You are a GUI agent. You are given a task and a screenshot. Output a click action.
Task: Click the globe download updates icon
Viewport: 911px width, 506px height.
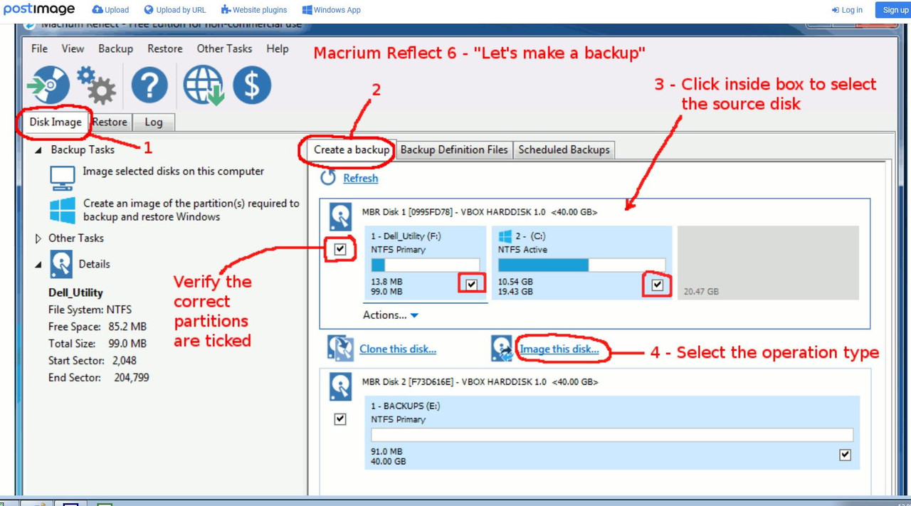tap(204, 85)
